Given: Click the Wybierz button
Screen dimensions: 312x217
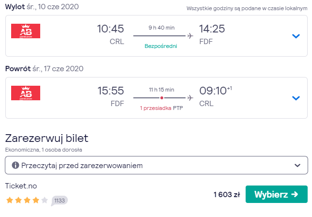Looking at the screenshot, I should coord(276,194).
